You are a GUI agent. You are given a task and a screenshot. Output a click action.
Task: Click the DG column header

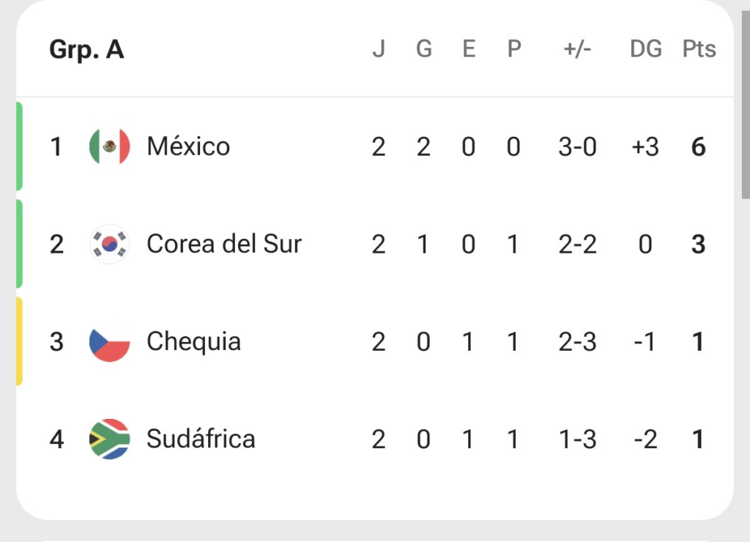click(646, 49)
